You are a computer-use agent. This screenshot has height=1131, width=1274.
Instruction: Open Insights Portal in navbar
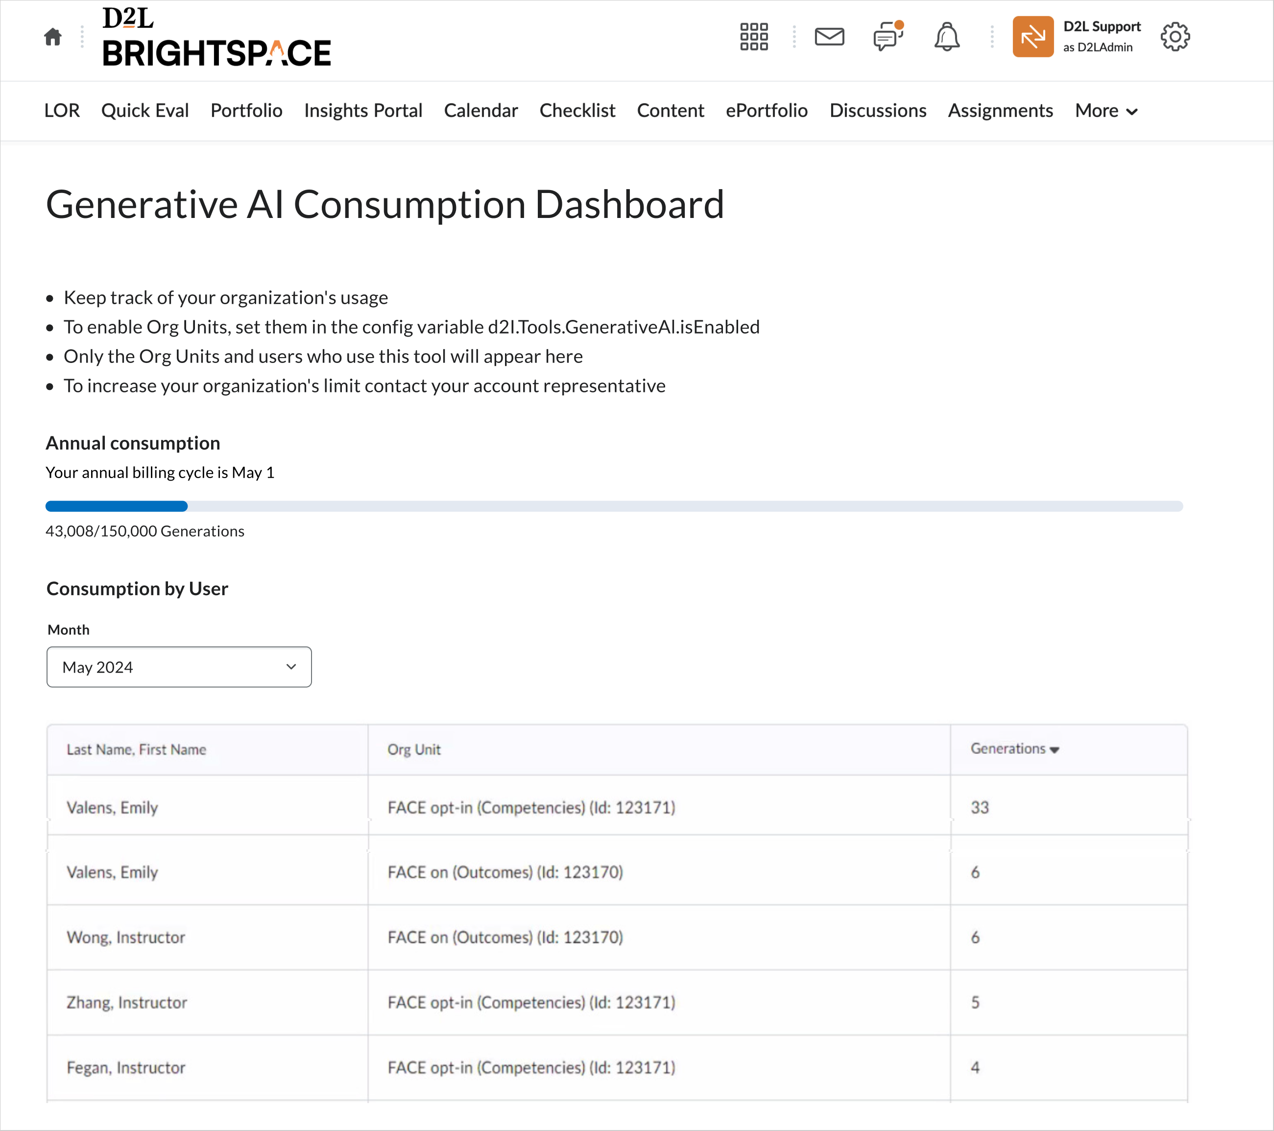(x=363, y=111)
